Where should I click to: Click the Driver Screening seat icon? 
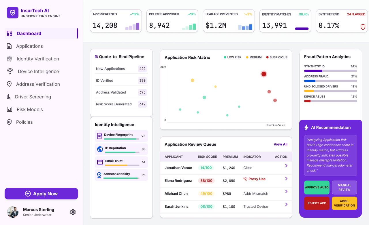[x=9, y=97]
